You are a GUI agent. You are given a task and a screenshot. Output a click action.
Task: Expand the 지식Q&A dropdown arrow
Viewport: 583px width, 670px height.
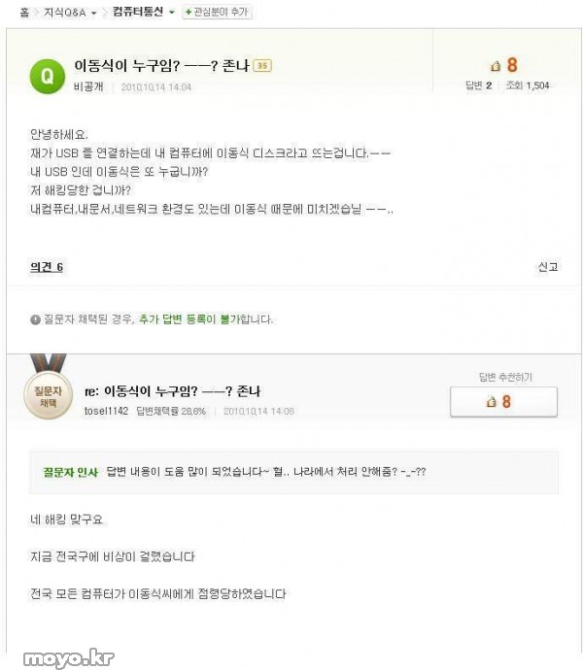tap(93, 14)
